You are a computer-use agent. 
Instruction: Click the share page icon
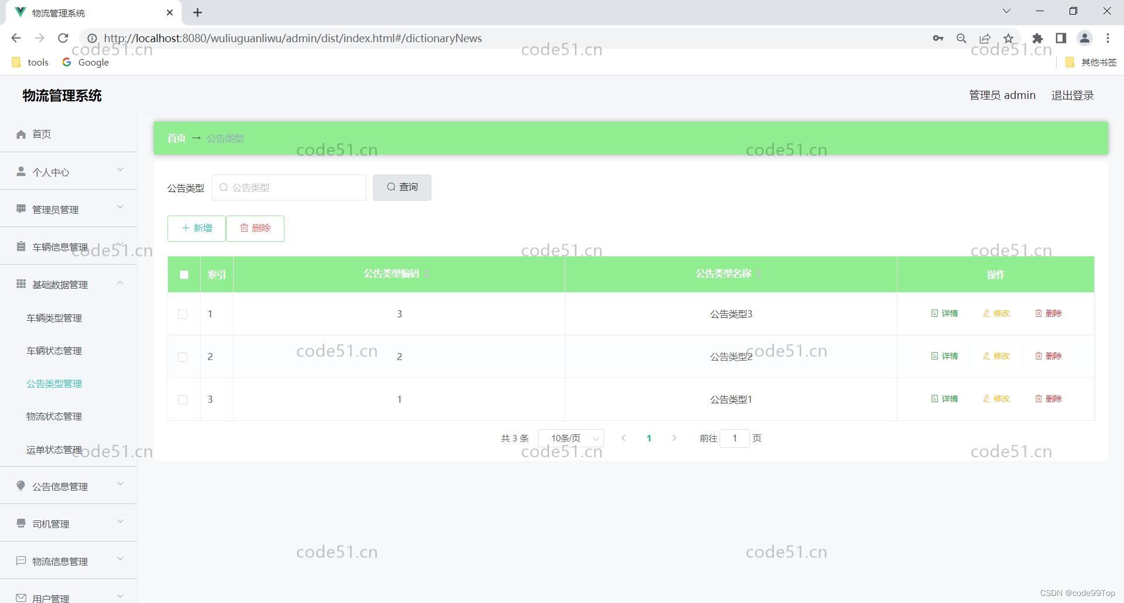point(985,38)
